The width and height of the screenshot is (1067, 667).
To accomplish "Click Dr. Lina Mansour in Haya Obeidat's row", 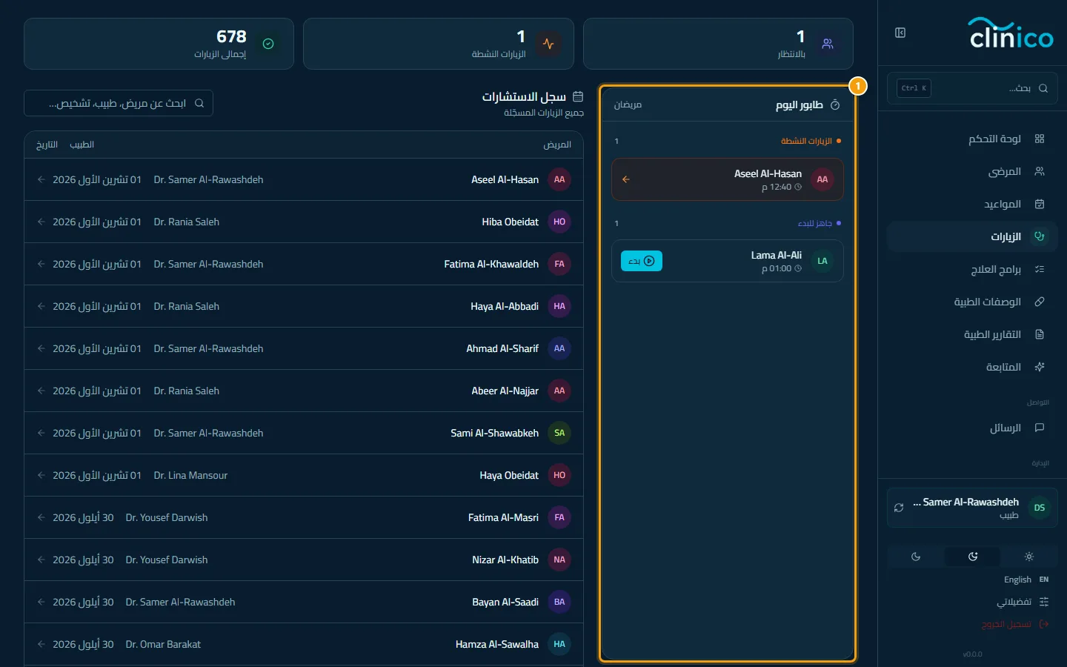I will 190,475.
